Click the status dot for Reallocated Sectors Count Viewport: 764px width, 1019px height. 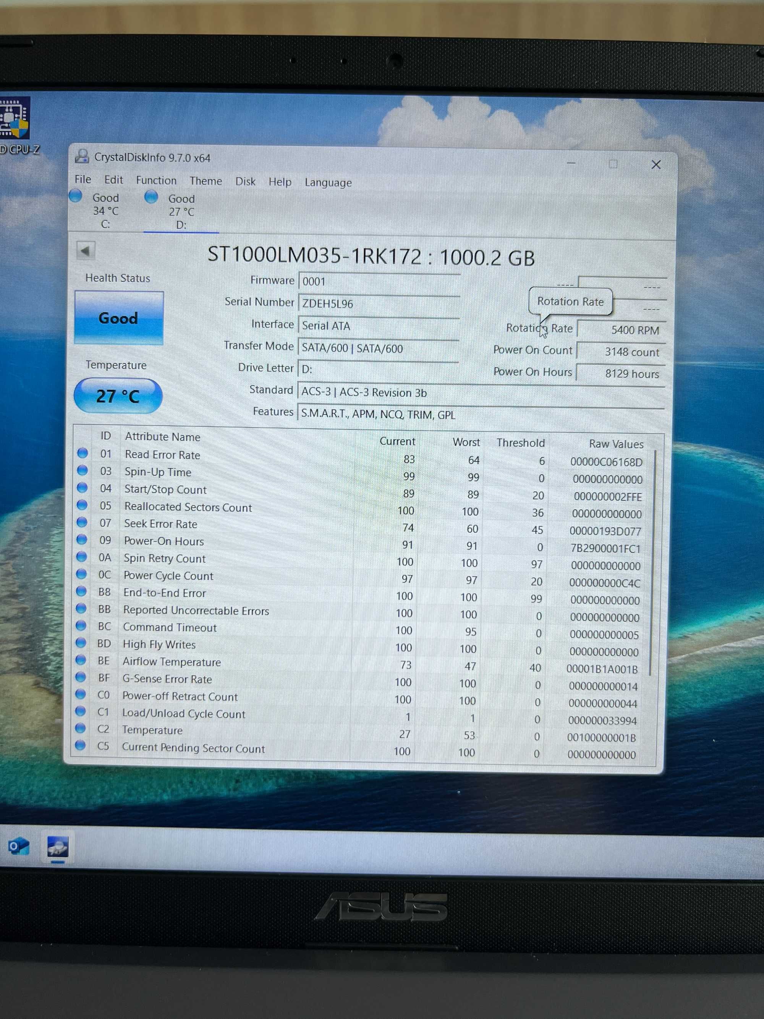click(x=82, y=505)
